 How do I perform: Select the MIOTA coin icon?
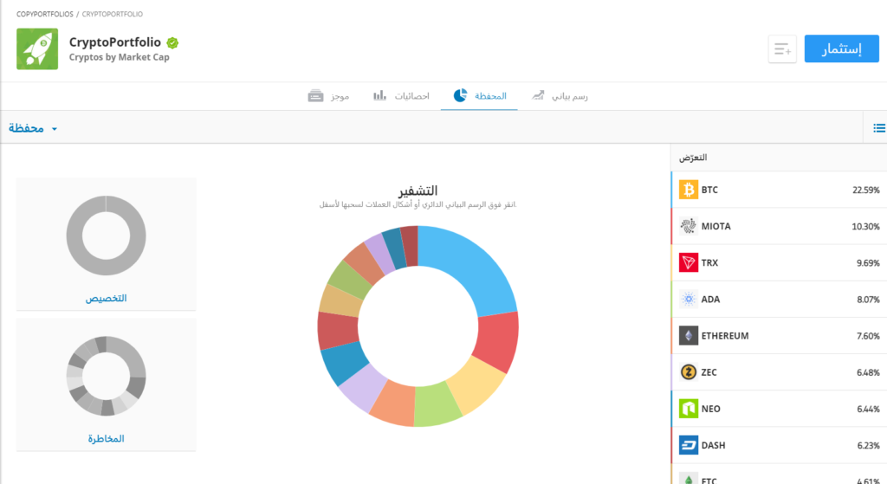tap(689, 226)
